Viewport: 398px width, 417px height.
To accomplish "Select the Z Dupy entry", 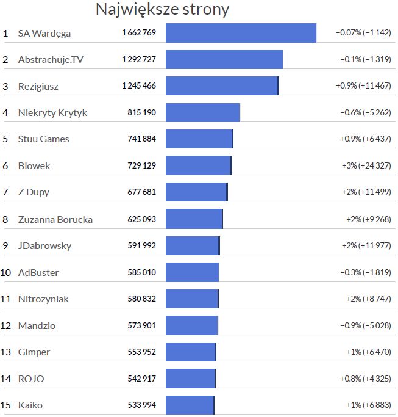I will [x=34, y=192].
